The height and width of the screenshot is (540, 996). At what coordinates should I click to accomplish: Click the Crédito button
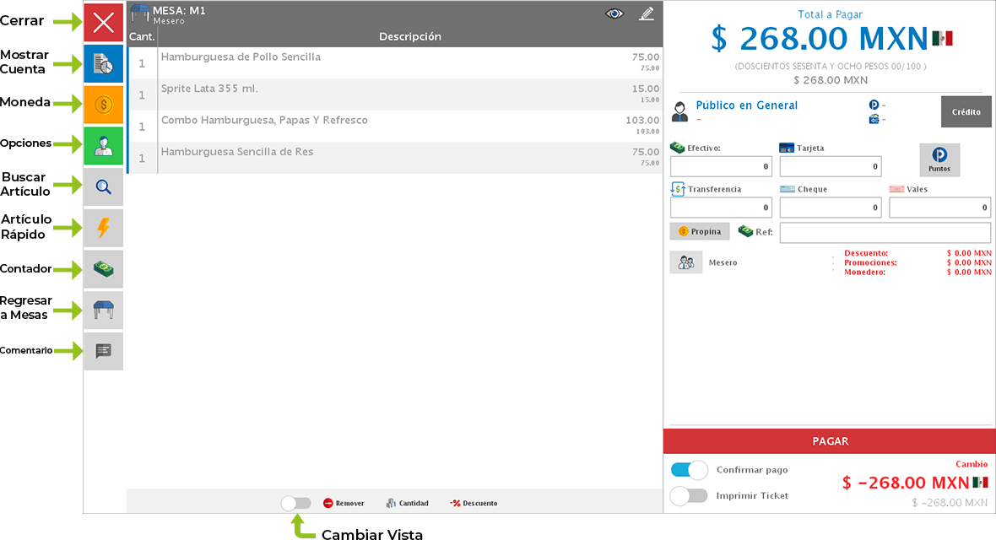coord(966,112)
